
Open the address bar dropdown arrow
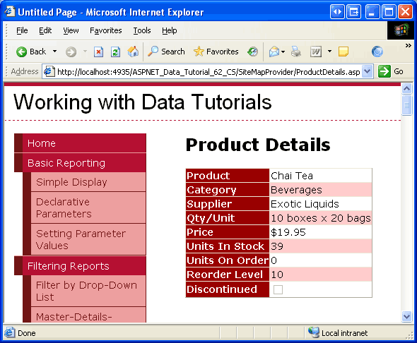[x=367, y=71]
